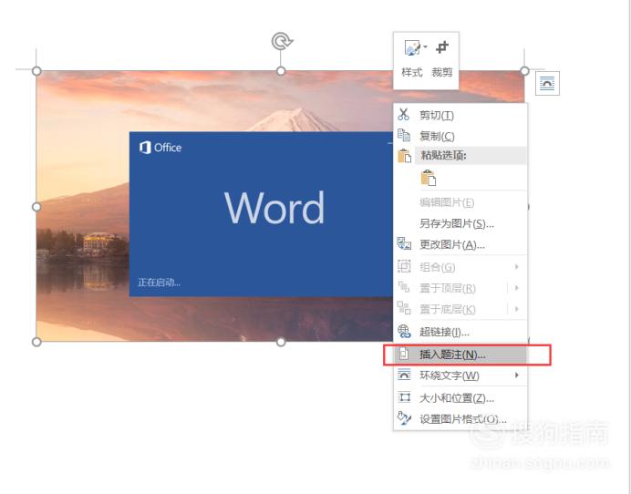Select Edit Picture (编辑图片) menu entry
Viewport: 631px width, 494px height.
[460, 202]
